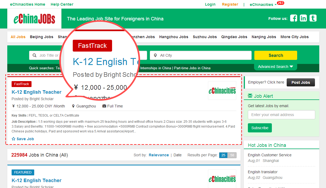
Task: Click the eChinacities logo in FastTrack listing
Action: pyautogui.click(x=222, y=91)
